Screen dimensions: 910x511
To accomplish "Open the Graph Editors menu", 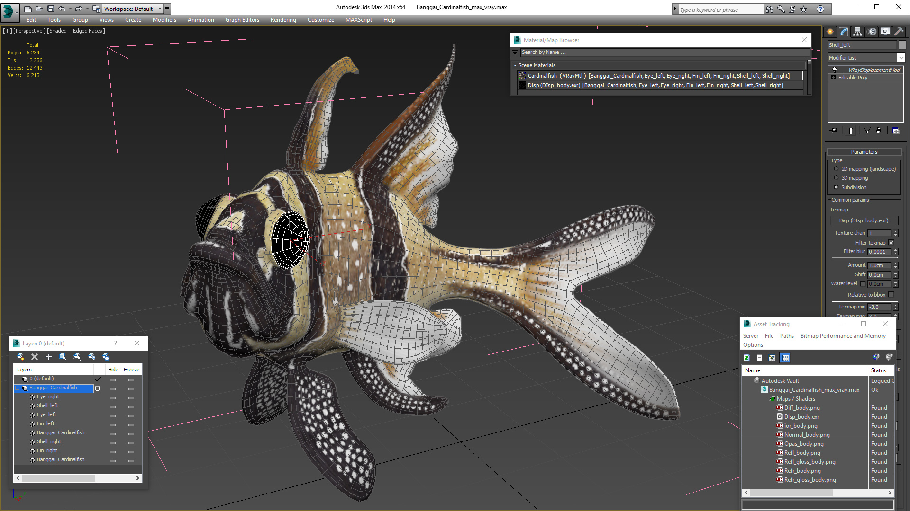I will click(x=242, y=20).
